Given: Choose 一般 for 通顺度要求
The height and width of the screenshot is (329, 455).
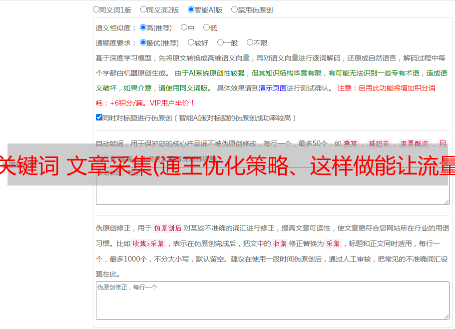Looking at the screenshot, I should pyautogui.click(x=220, y=42).
